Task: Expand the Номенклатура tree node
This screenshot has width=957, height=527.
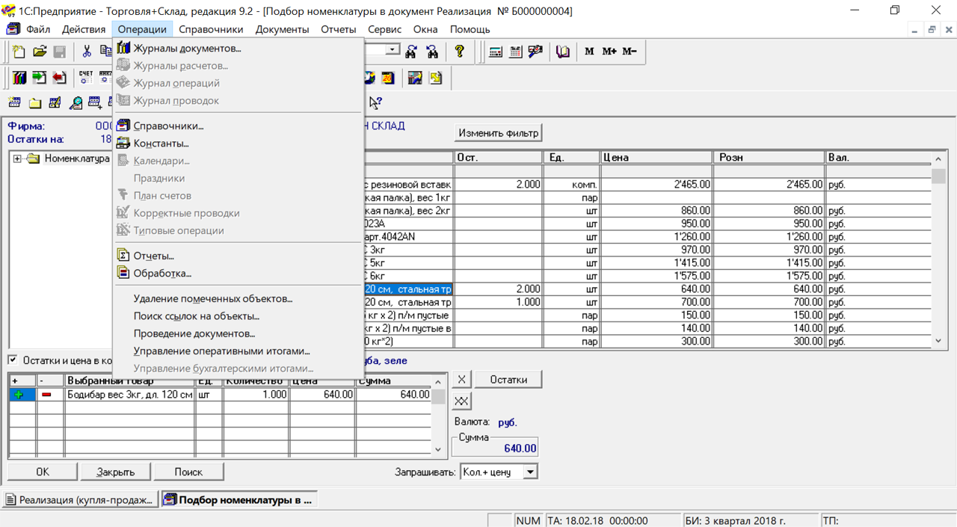Action: click(17, 158)
